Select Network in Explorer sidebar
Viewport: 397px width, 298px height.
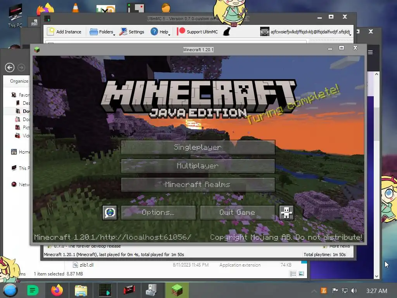21,184
